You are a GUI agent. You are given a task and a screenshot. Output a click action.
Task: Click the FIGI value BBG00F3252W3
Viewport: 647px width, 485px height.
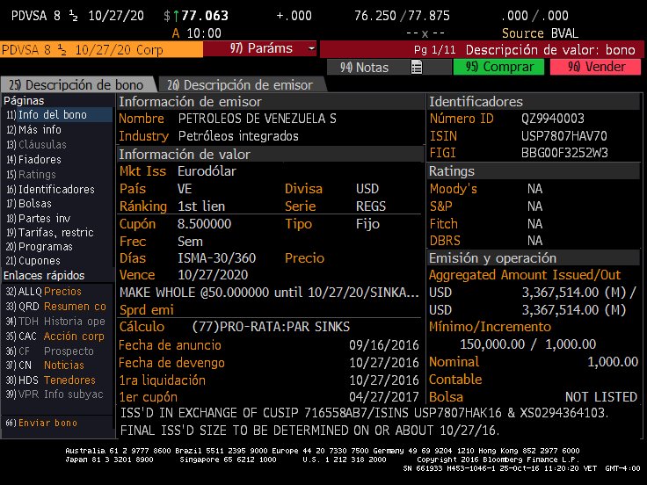point(564,153)
